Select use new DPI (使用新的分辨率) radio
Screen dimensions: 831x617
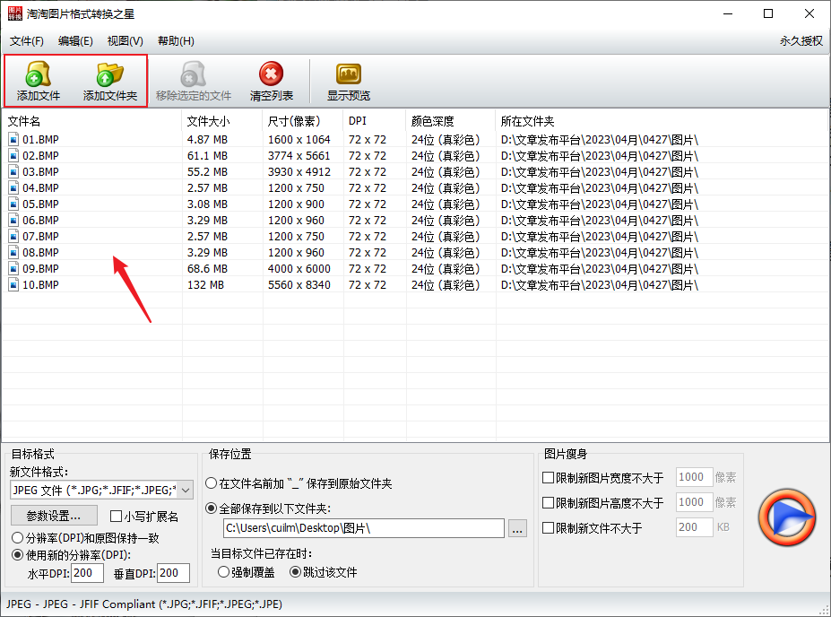[x=18, y=555]
